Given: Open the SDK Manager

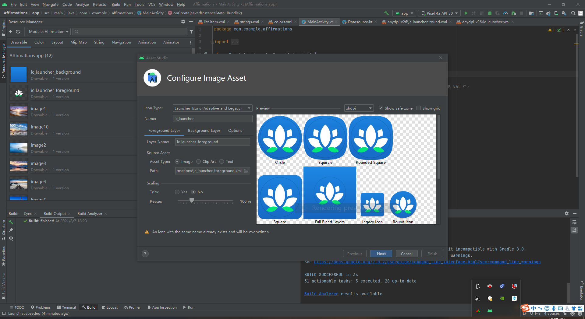Looking at the screenshot, I should pos(564,13).
